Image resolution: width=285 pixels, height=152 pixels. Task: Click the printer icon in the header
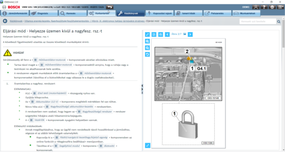272,7
